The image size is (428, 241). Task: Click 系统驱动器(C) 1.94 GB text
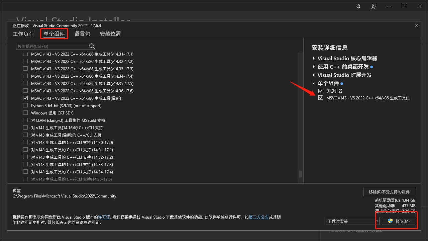pos(395,200)
